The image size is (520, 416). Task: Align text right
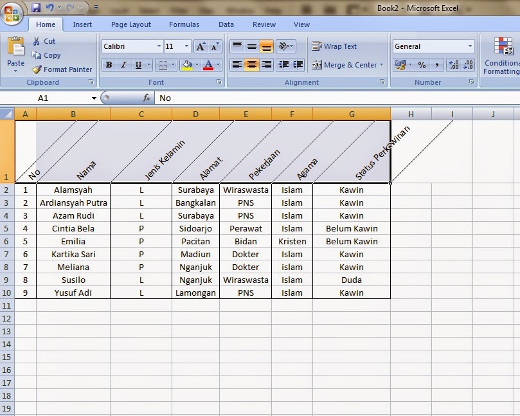point(266,65)
